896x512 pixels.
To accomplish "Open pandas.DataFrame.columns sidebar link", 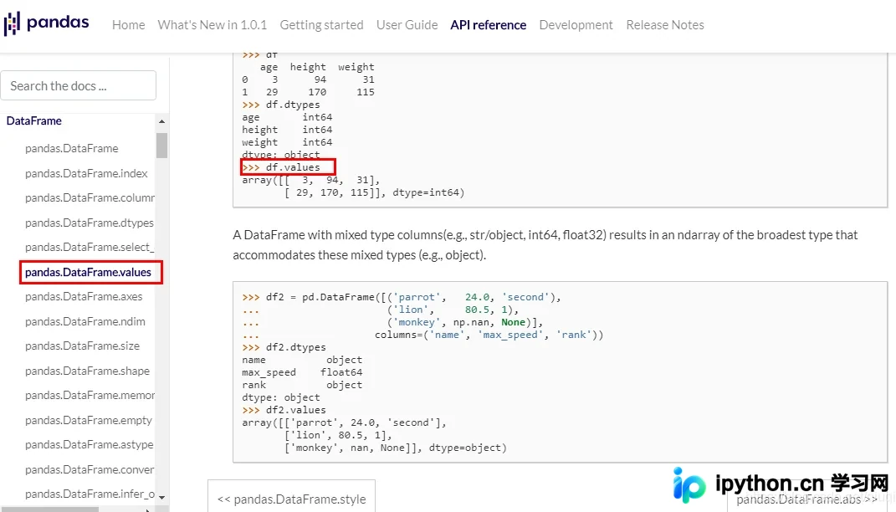I will pos(90,197).
